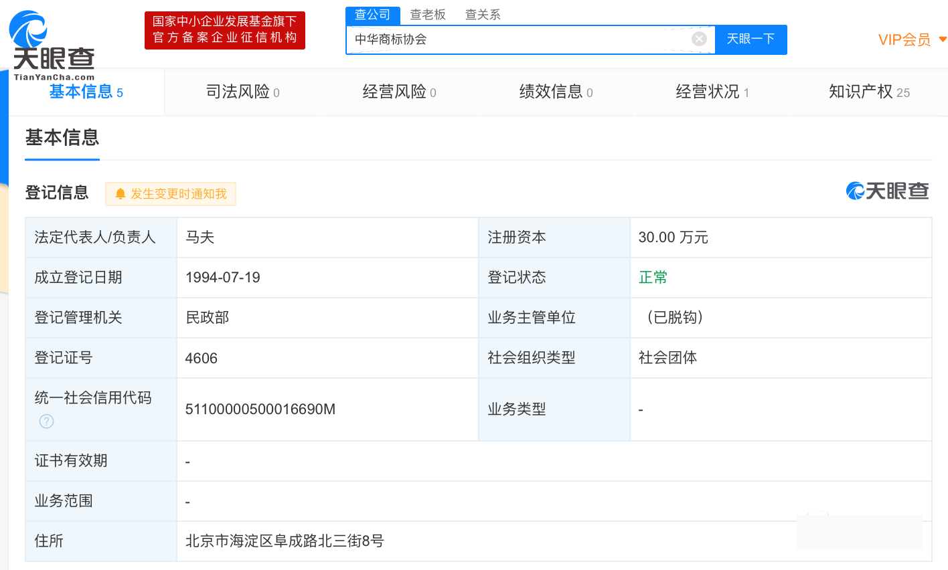Switch search mode to 查老板
948x570 pixels.
click(427, 14)
